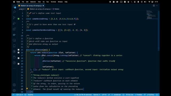The width and height of the screenshot is (171, 96).
Task: Click the feedback icon in status bar
Action: coord(145,95)
